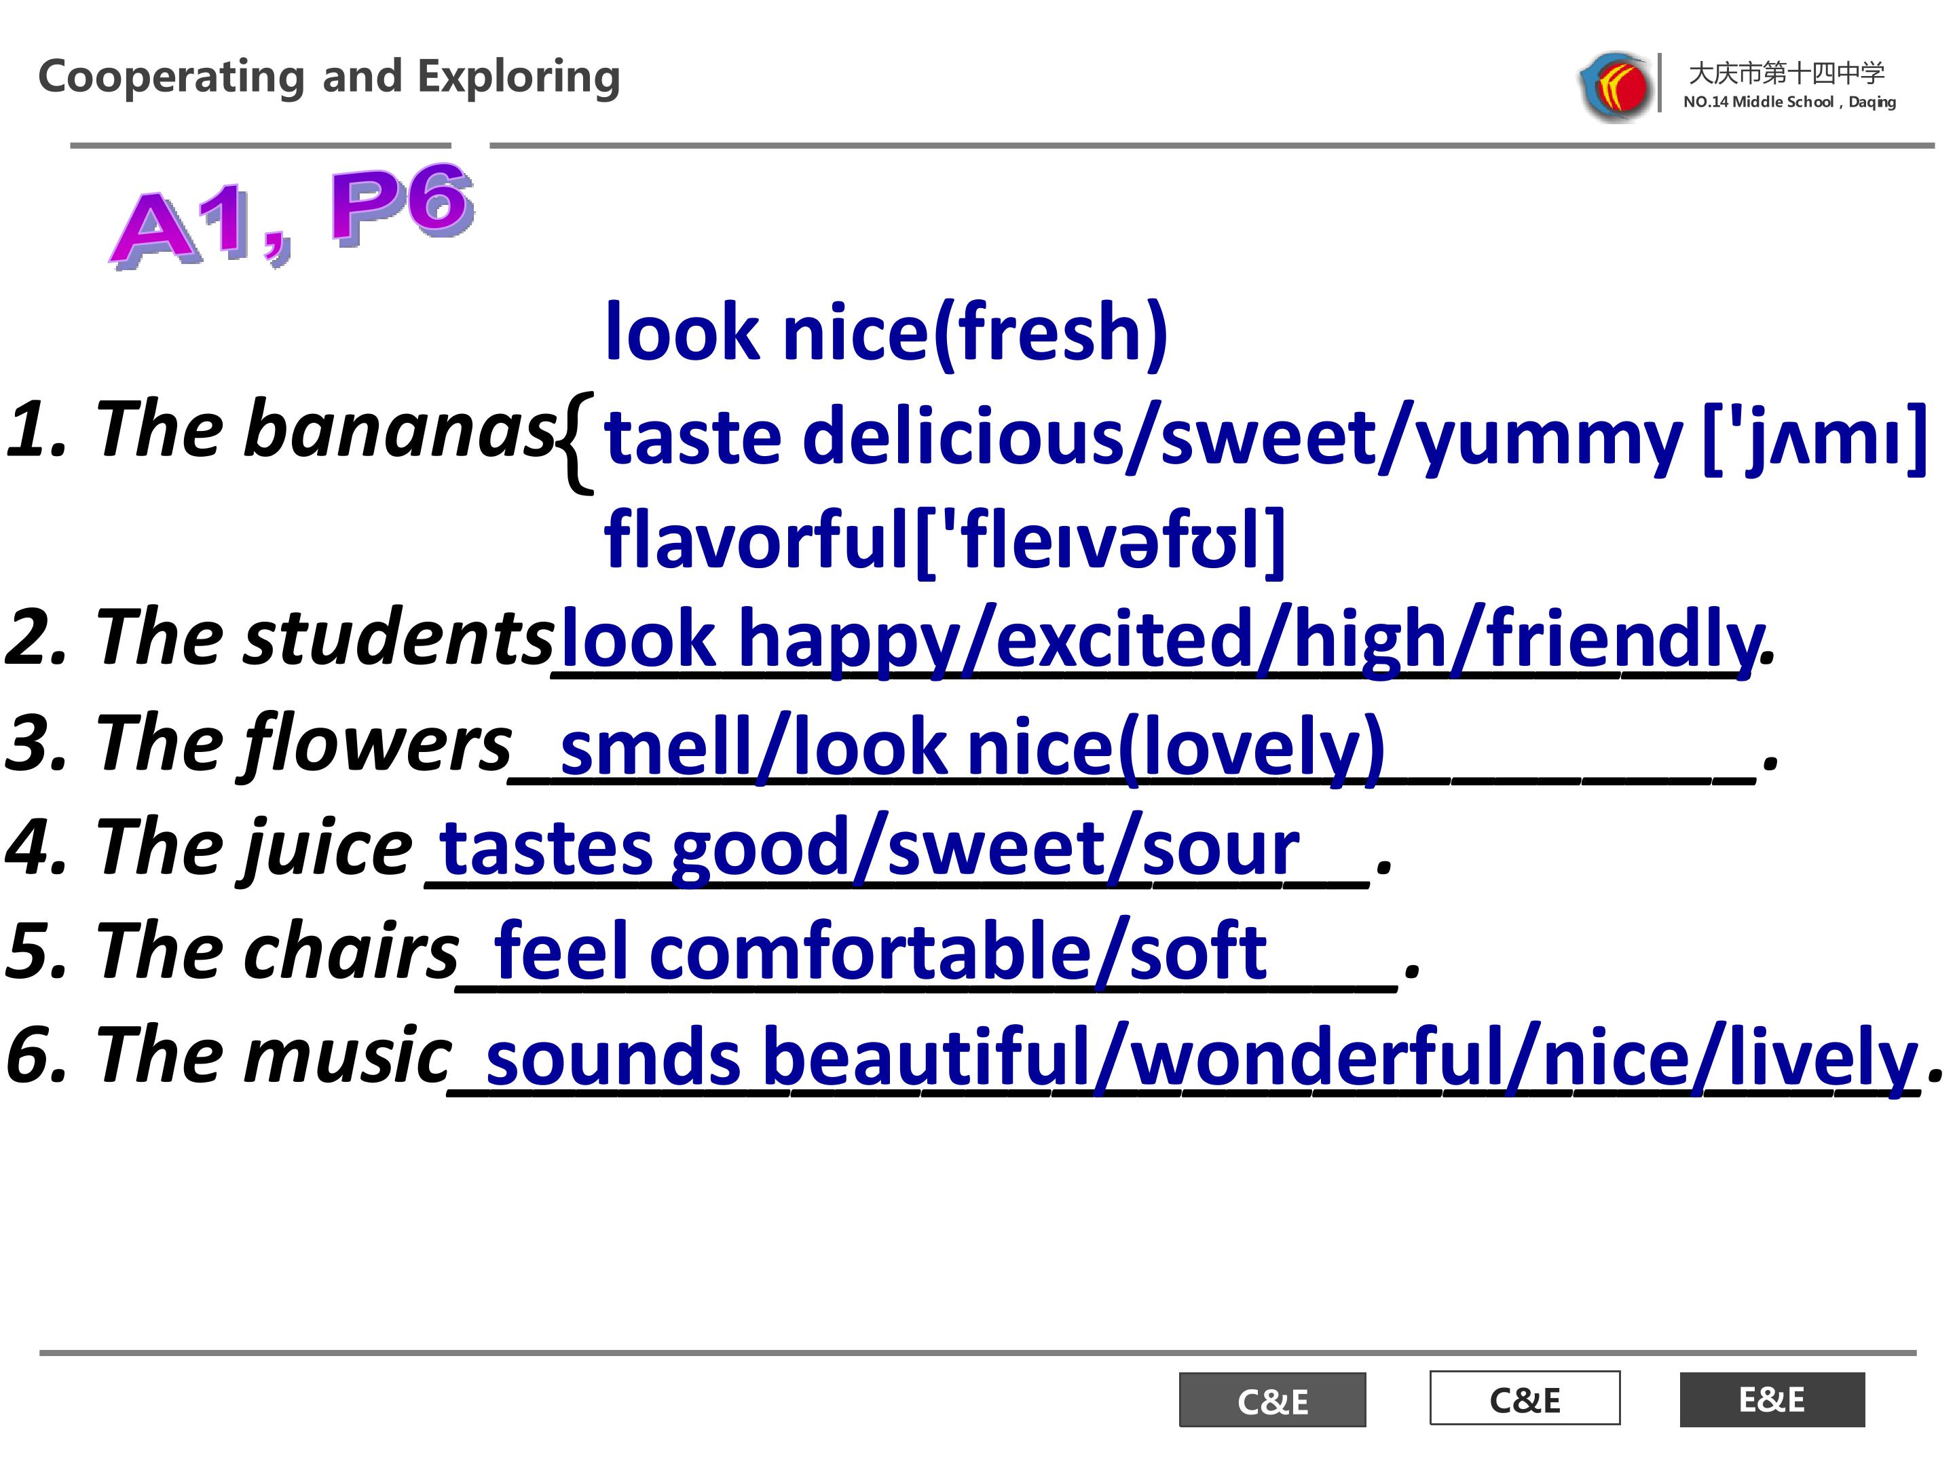This screenshot has height=1466, width=1955.
Task: Click the word flavorful with its phonetics
Action: pos(944,540)
